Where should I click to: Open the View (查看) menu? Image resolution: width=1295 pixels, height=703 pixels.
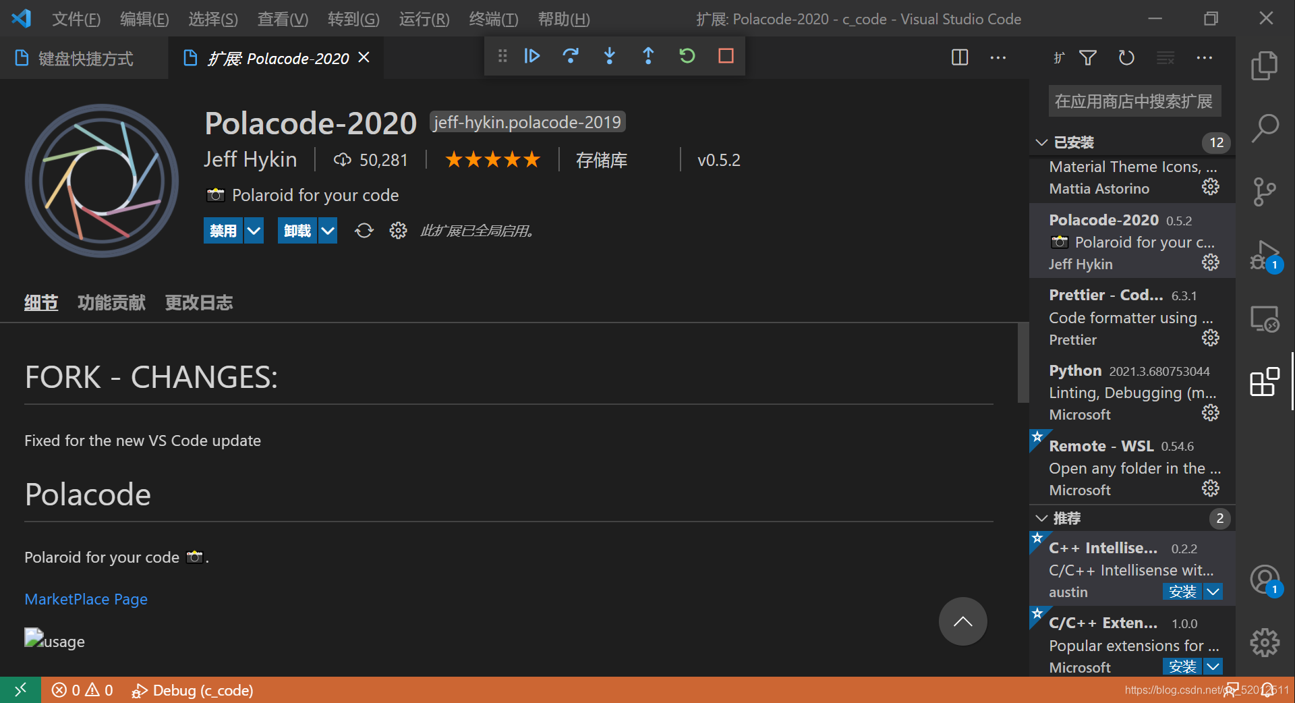click(283, 19)
